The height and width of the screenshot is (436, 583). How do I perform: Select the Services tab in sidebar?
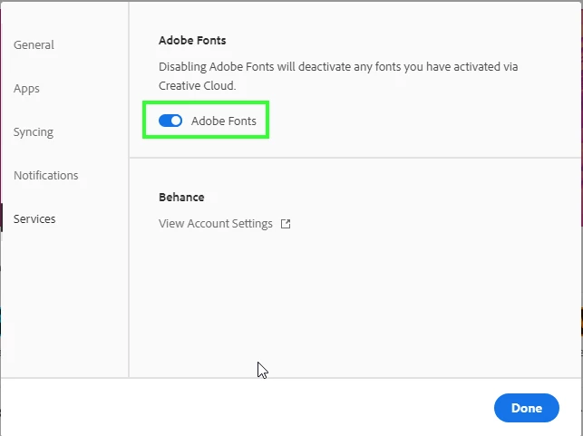point(34,219)
